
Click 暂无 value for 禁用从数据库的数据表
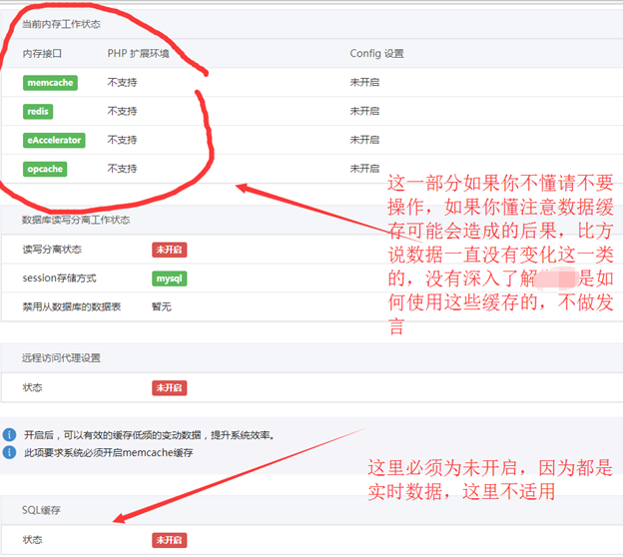(162, 306)
